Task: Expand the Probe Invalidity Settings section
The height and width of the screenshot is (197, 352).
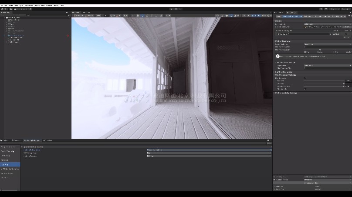Action: point(287,93)
